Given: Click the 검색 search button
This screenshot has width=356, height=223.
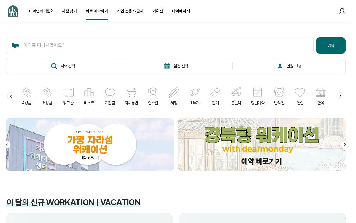Looking at the screenshot, I should (x=331, y=45).
